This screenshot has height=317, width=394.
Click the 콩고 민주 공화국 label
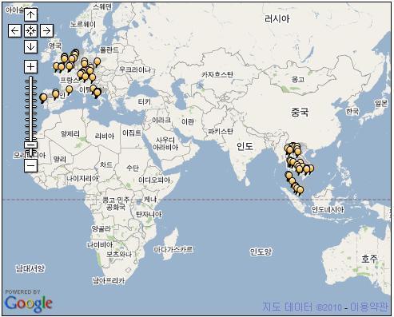[116, 204]
